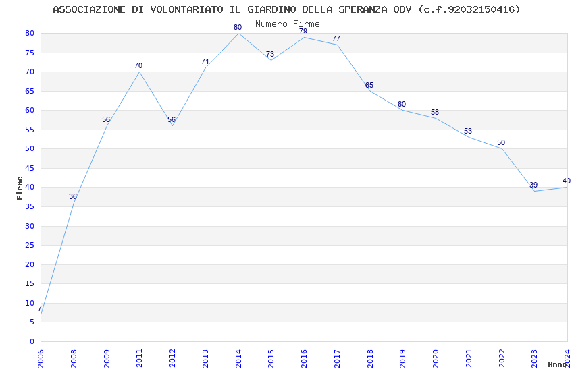574x371 pixels.
Task: Click the x-axis year 2008
Action: point(73,359)
